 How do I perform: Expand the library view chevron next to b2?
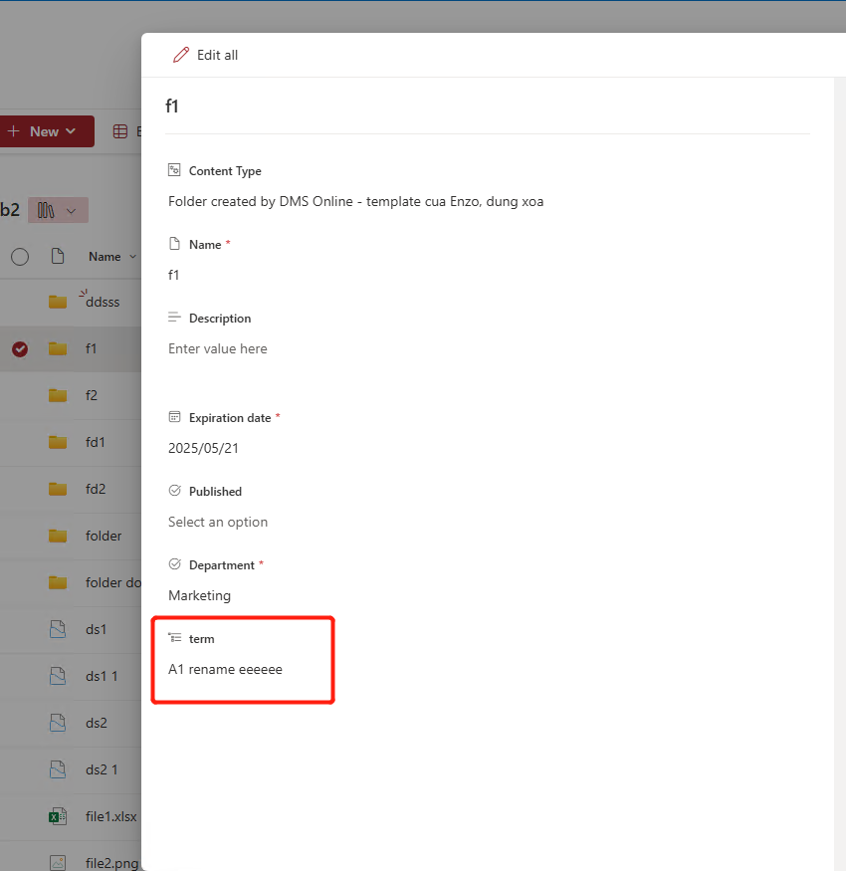pyautogui.click(x=71, y=211)
